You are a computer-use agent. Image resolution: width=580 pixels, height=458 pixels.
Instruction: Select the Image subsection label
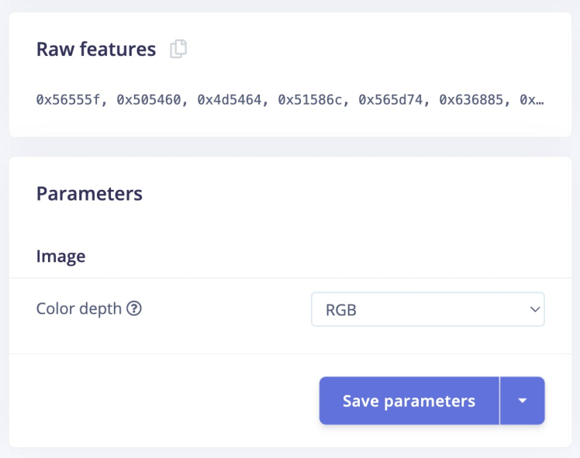60,256
